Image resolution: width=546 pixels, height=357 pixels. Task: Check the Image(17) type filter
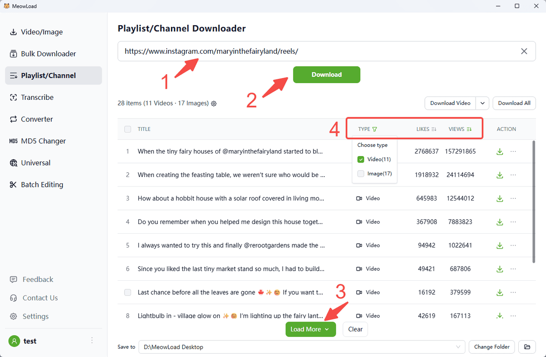point(361,174)
